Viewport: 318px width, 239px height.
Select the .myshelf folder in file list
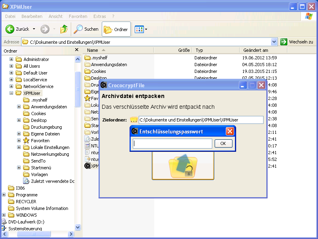coord(96,58)
